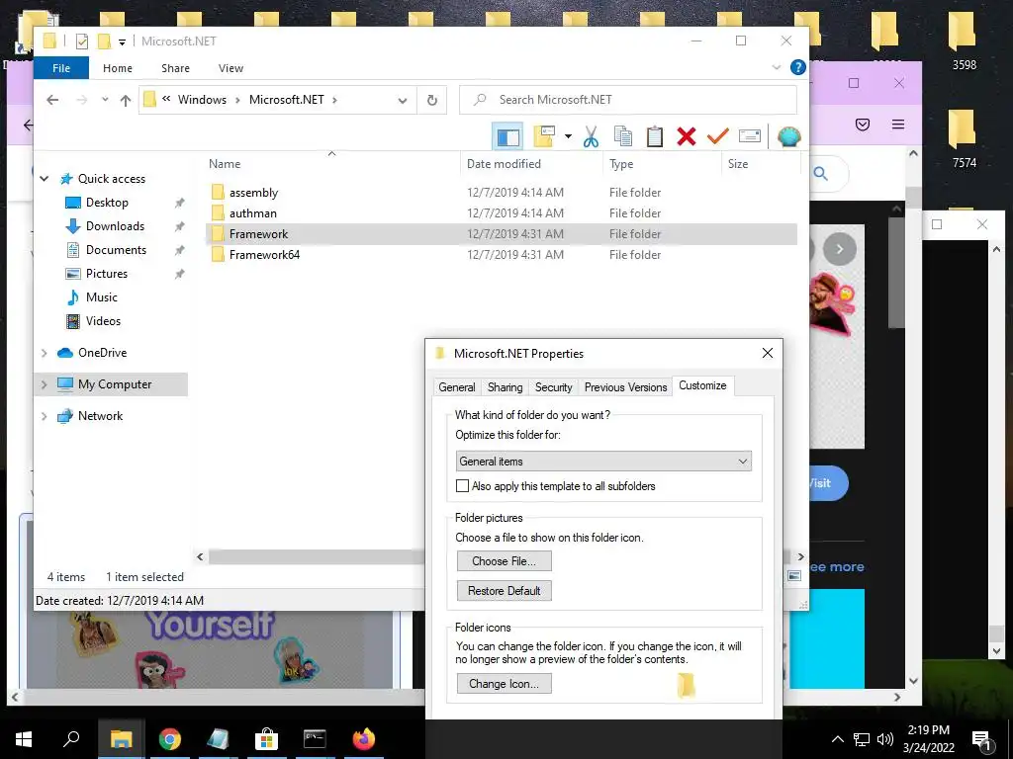Refresh the Microsoft.NET folder view
1013x759 pixels.
click(432, 100)
